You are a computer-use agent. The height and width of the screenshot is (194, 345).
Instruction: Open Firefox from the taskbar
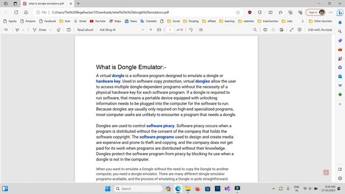[198, 189]
